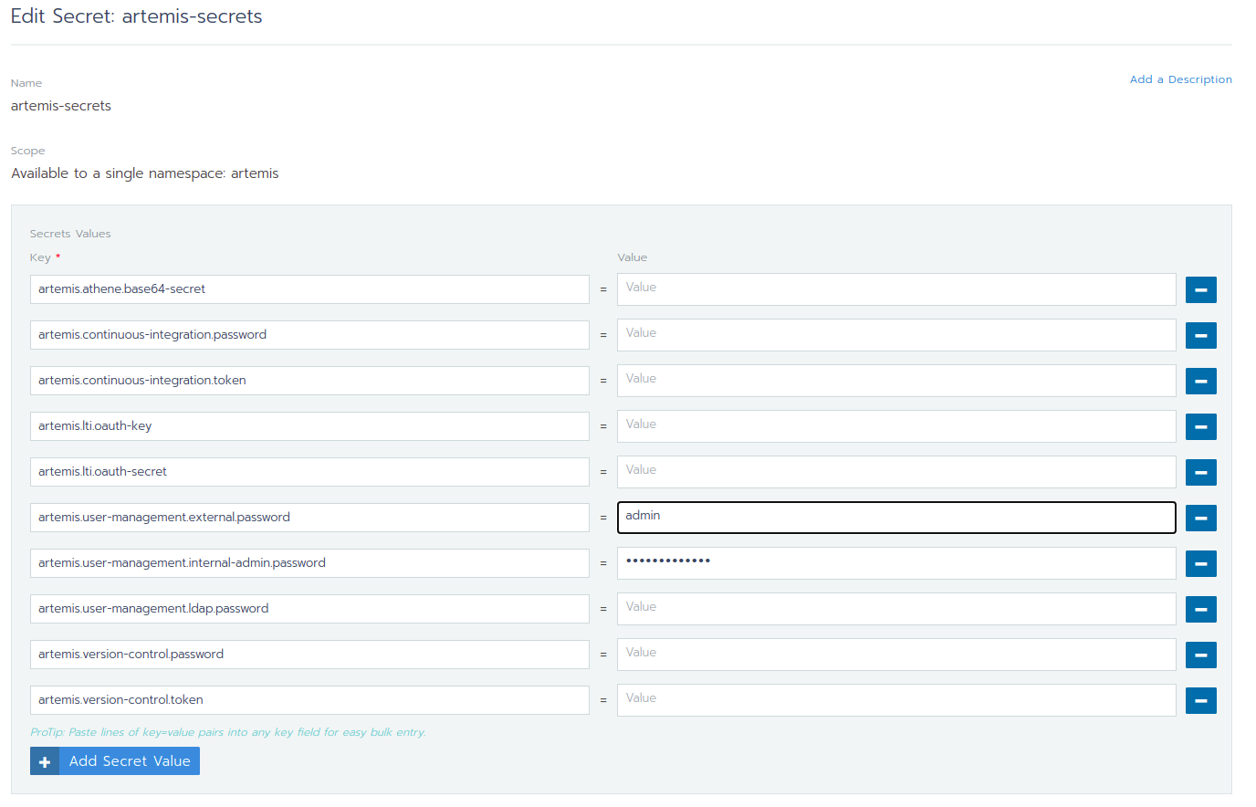Focus the value field for athene.base64-secret

895,289
